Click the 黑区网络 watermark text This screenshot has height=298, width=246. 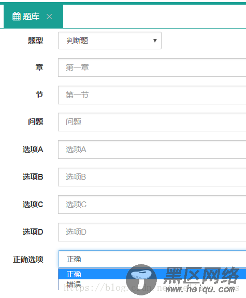201,275
